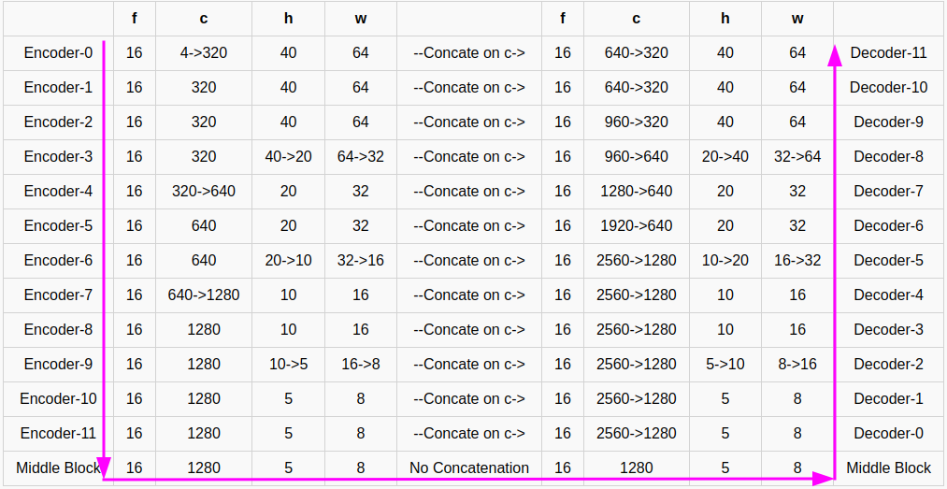947x489 pixels.
Task: Select the Decoder-8 label
Action: click(888, 157)
